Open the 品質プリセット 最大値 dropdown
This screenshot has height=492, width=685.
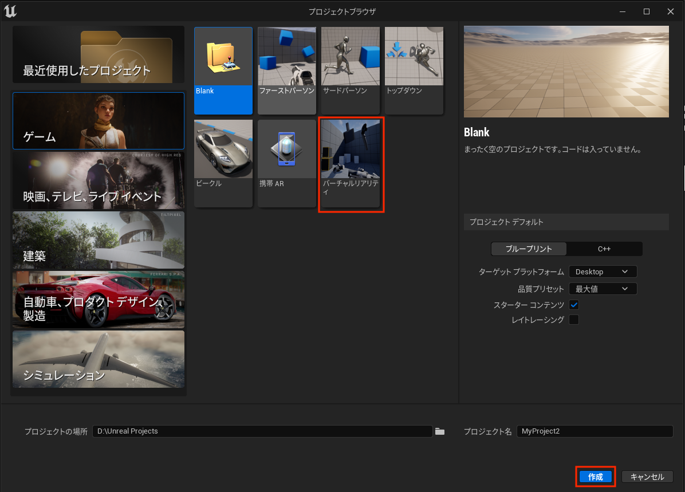603,289
